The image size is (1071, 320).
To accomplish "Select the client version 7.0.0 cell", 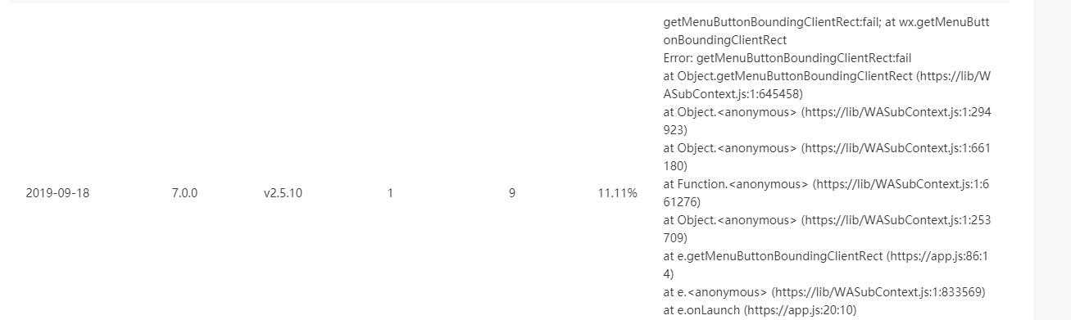I will coord(184,193).
